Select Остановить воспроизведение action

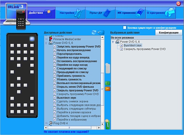[77, 61]
